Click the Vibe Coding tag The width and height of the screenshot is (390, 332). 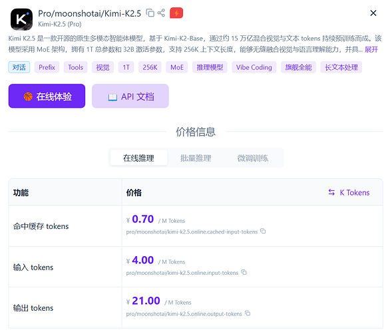254,67
